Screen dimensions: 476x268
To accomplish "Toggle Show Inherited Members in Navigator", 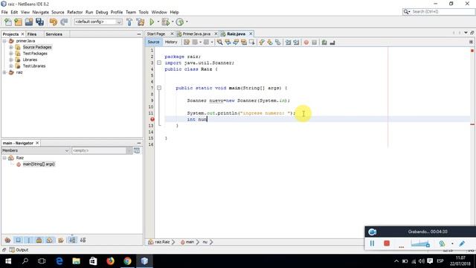I will point(8,240).
